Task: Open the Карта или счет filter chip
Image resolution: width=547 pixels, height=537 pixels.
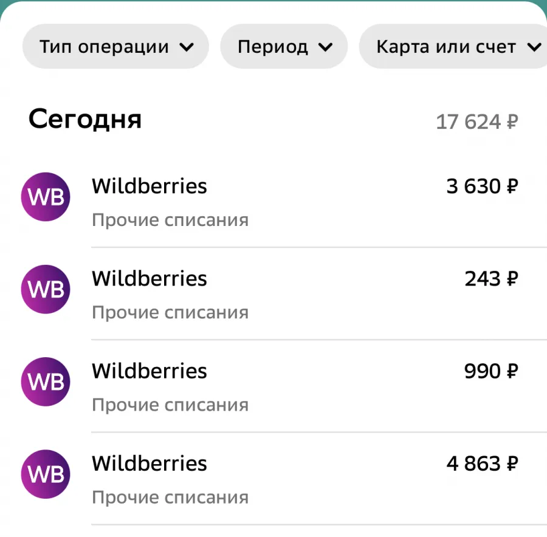Action: point(453,46)
